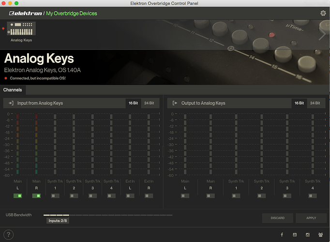Enable output Synth Trk 3 toggle
This screenshot has width=330, height=242.
click(287, 196)
